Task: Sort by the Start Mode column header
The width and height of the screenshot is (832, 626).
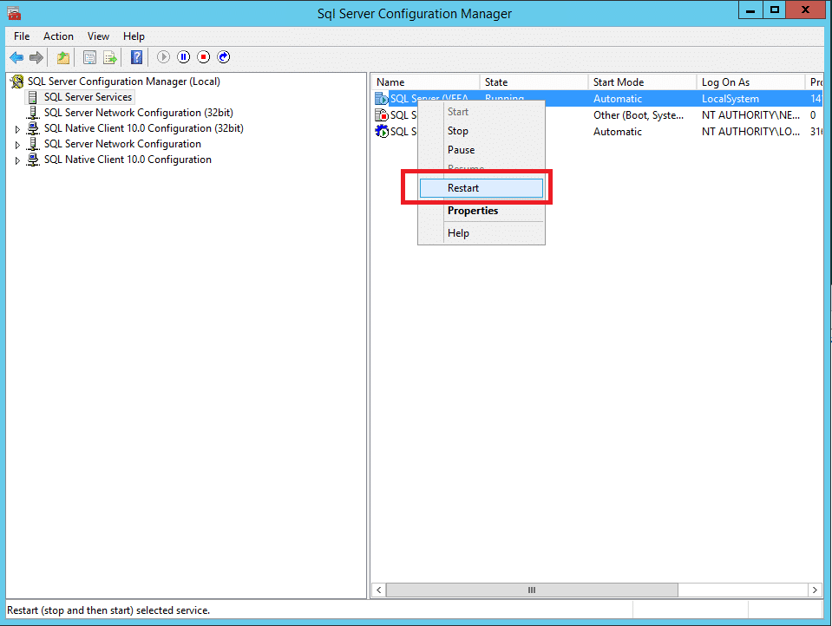Action: [x=642, y=82]
